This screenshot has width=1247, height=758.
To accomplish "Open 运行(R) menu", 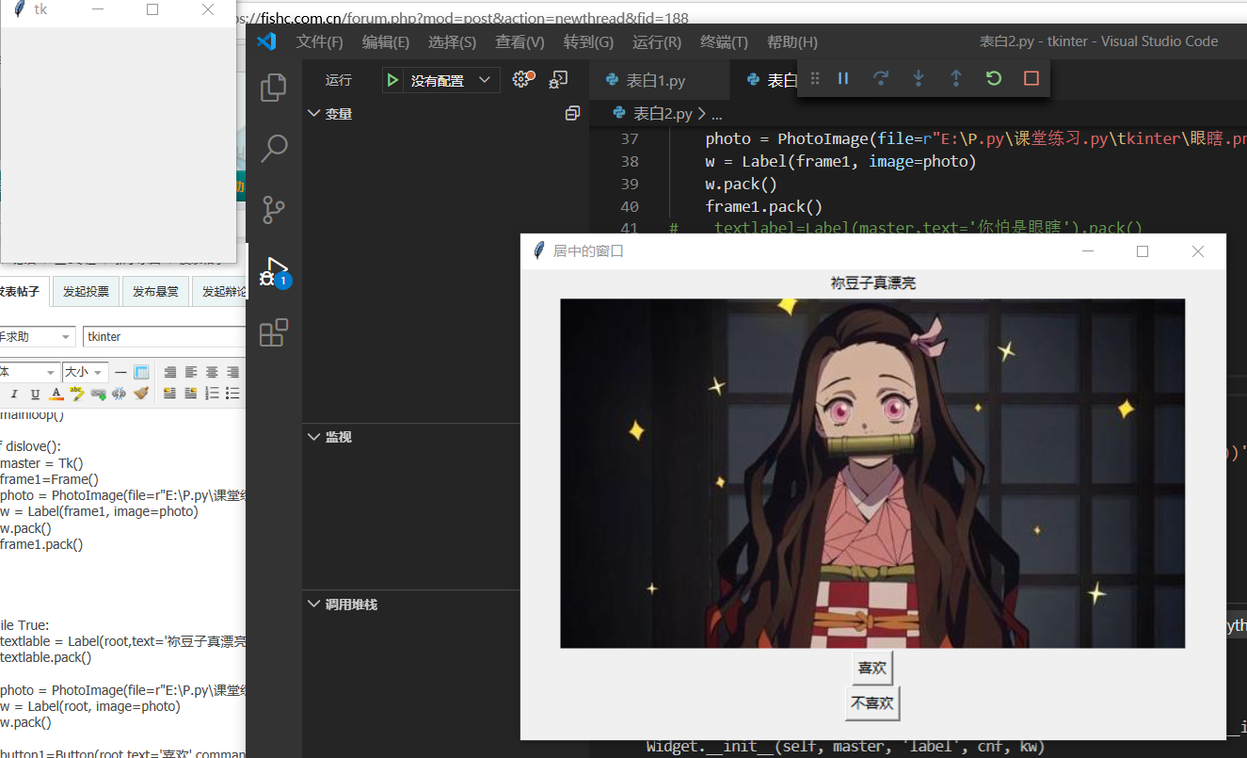I will click(657, 42).
